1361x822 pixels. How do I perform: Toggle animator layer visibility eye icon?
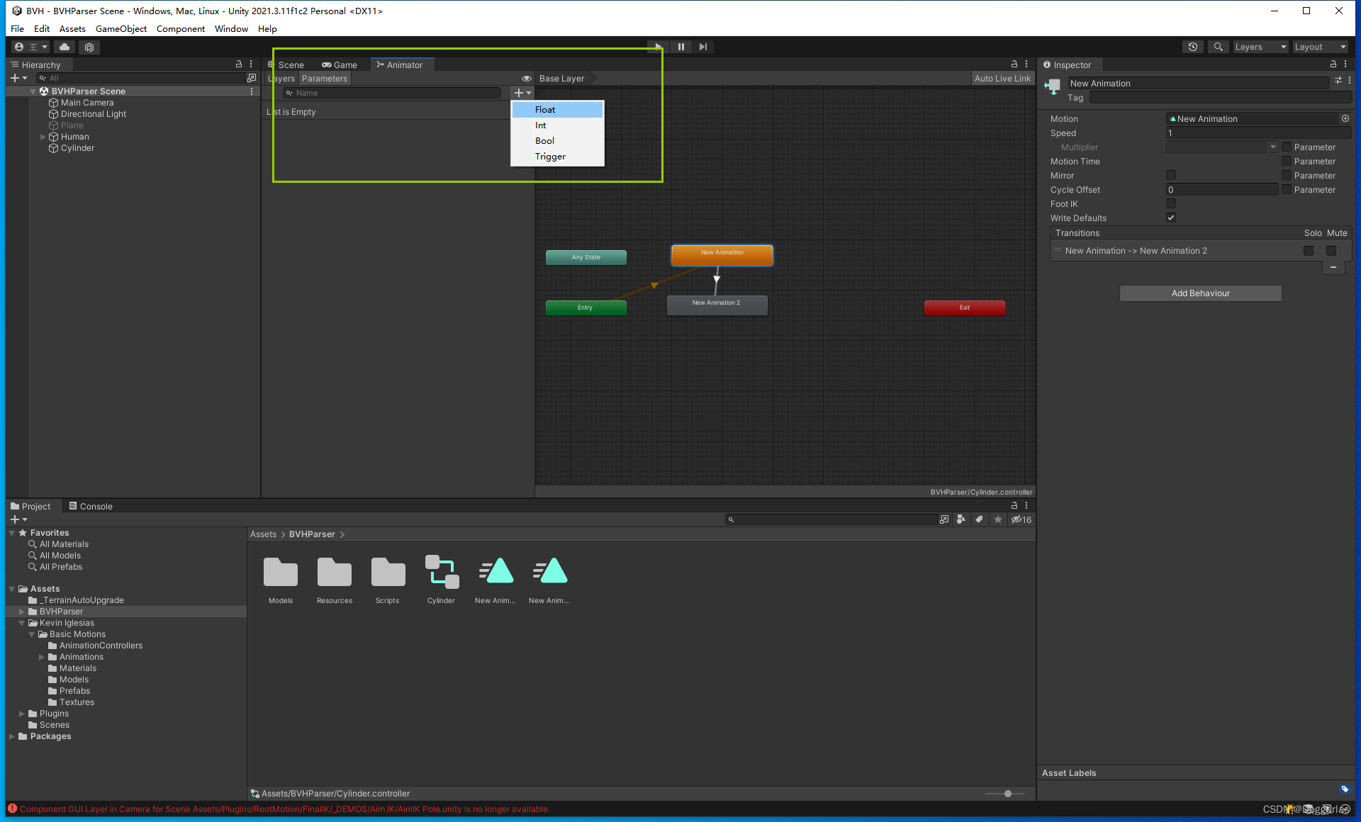526,79
